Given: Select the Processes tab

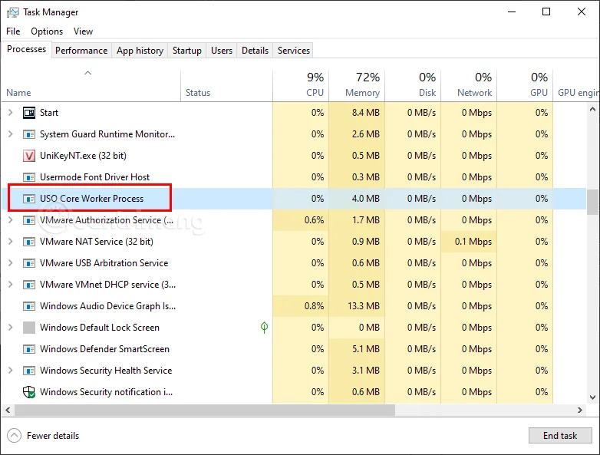Looking at the screenshot, I should click(26, 49).
